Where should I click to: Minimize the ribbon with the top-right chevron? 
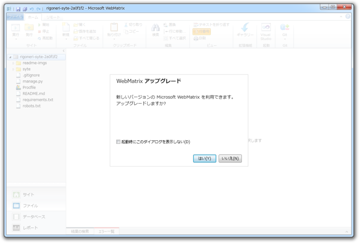pos(341,17)
